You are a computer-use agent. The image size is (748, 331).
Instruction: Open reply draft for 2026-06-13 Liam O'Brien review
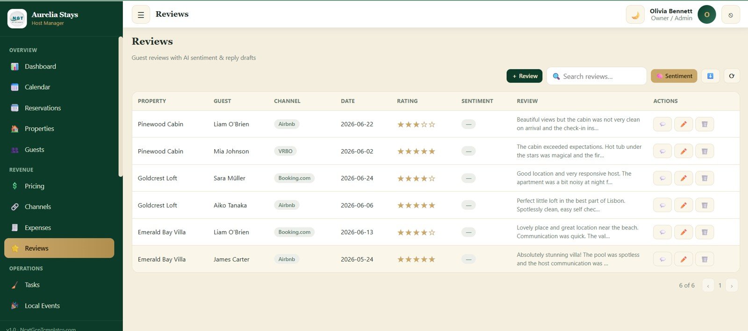pos(662,232)
